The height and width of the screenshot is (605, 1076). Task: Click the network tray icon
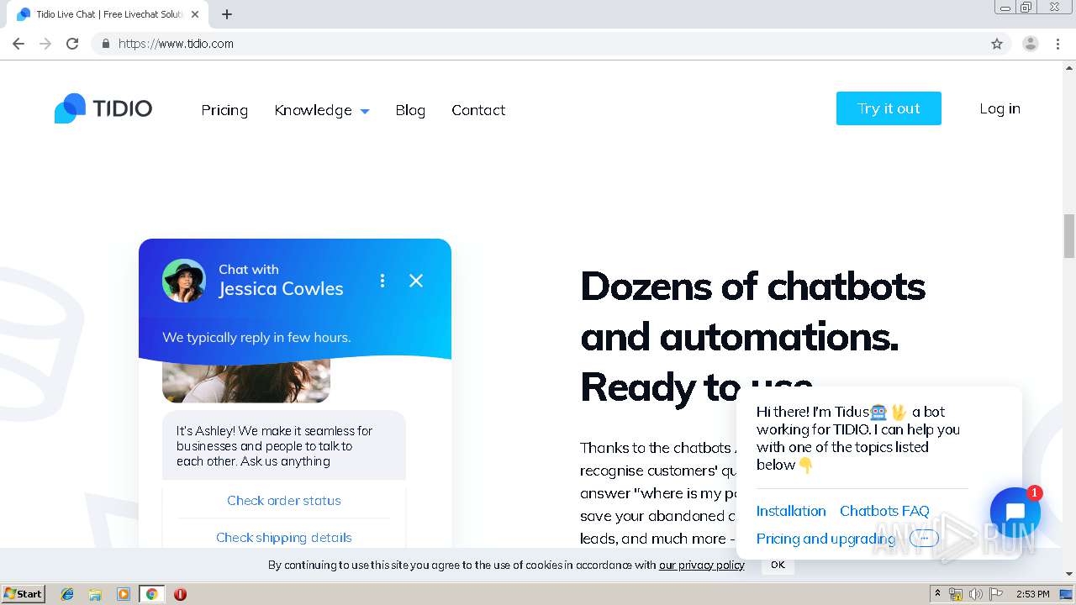click(x=956, y=594)
